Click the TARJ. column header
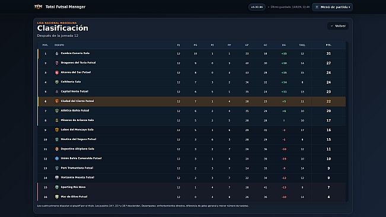The width and height of the screenshot is (386, 217). click(302, 45)
